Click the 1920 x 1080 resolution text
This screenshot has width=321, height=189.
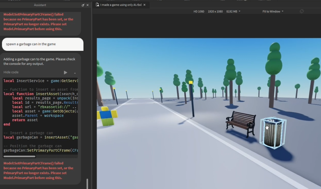point(215,11)
